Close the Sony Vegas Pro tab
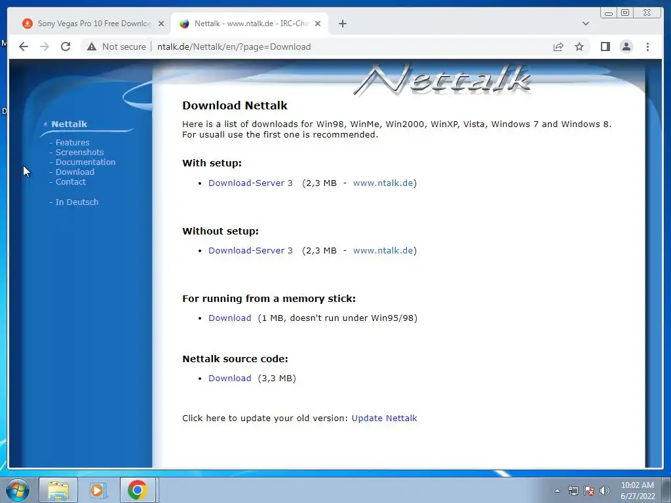Screen dimensions: 671x503 coord(161,24)
